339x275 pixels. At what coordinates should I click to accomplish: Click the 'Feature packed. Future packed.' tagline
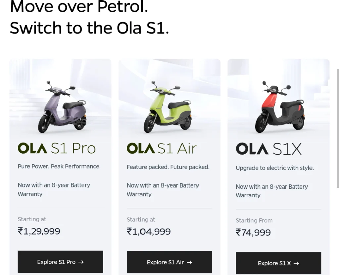168,167
